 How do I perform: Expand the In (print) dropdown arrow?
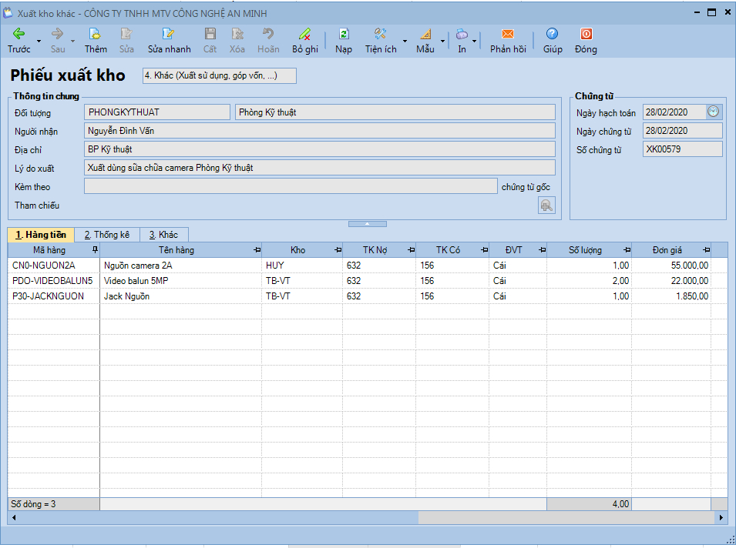475,42
